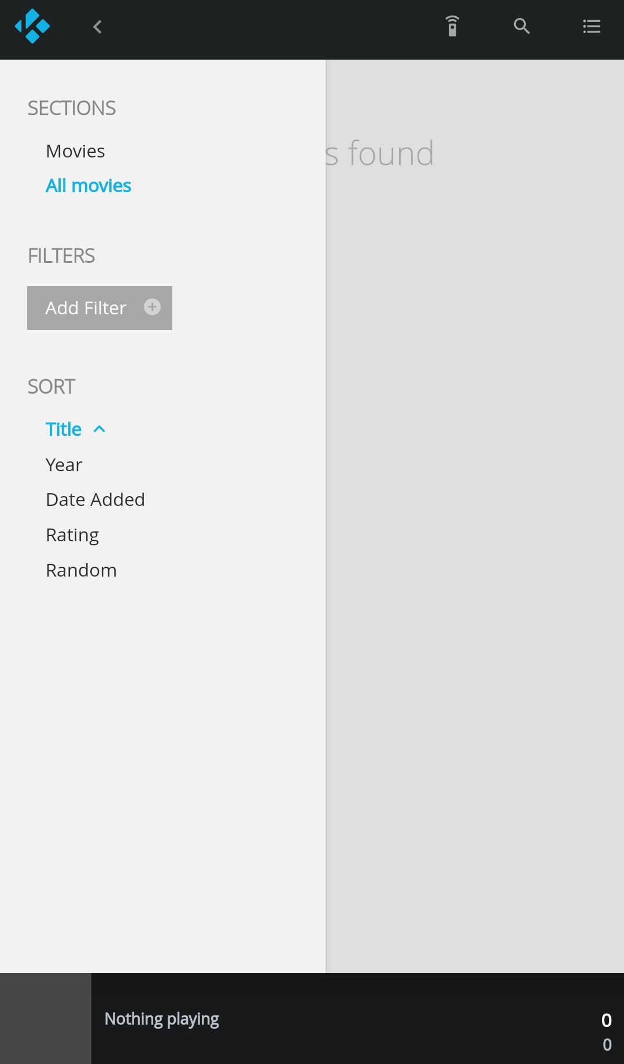Screen dimensions: 624x1064
Task: Open the remote control icon
Action: click(452, 27)
